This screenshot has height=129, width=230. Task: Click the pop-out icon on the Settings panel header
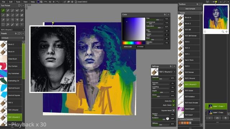tap(171, 66)
